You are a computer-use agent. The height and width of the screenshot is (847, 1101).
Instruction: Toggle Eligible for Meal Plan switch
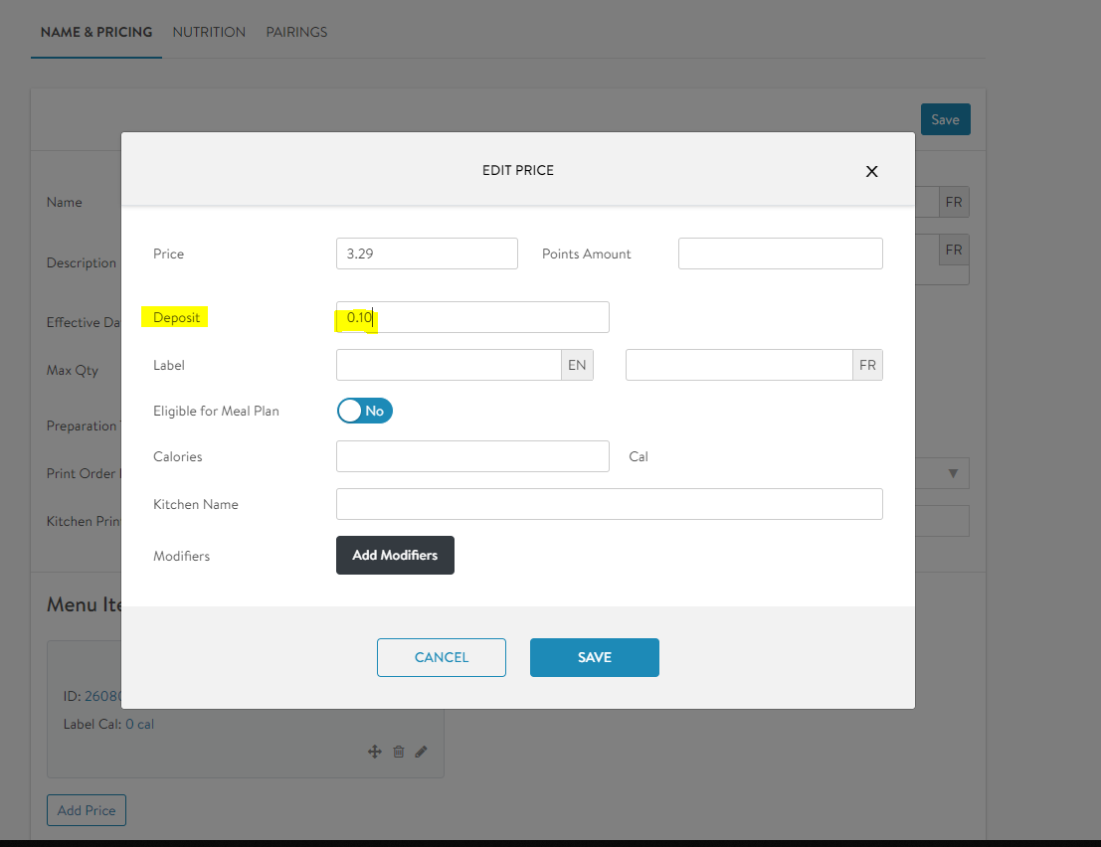365,411
